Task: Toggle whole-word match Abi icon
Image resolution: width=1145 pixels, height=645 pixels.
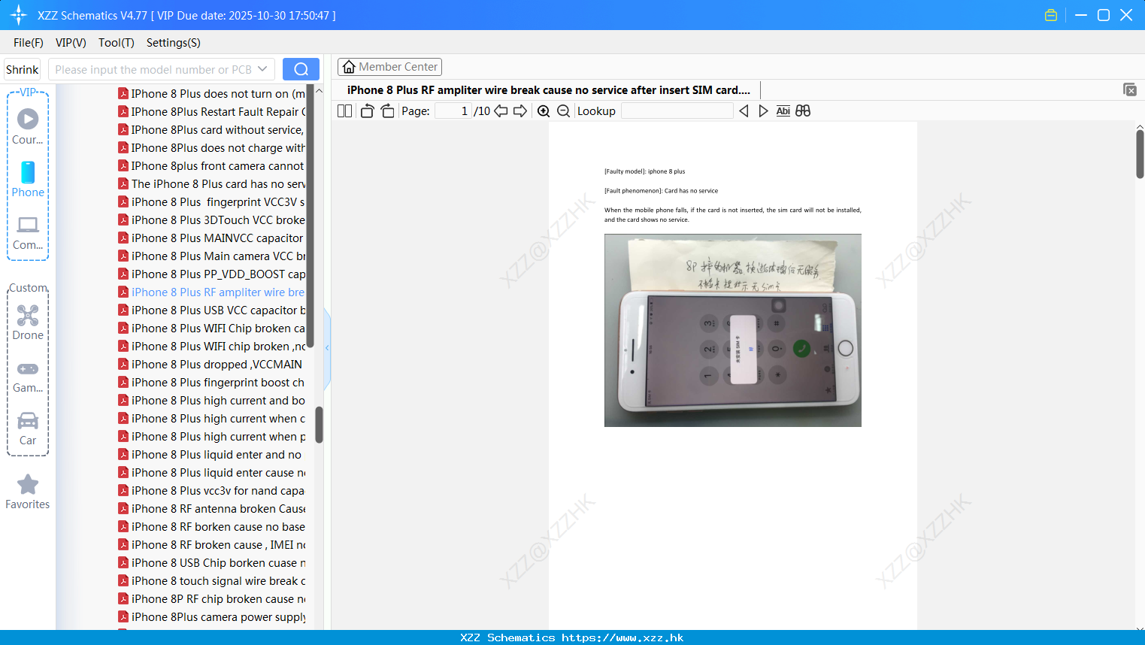Action: [x=783, y=111]
